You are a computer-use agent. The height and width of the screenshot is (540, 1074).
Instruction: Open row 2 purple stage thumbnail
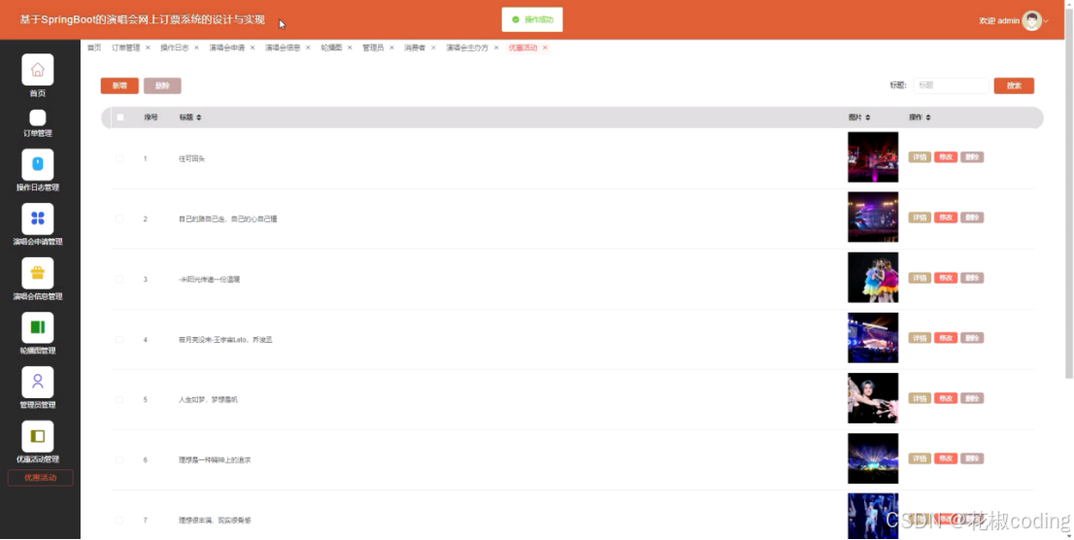(x=873, y=218)
